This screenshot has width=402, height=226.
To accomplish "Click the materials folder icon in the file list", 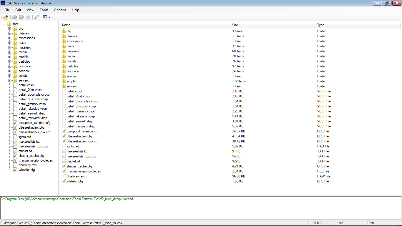I will point(64,51).
